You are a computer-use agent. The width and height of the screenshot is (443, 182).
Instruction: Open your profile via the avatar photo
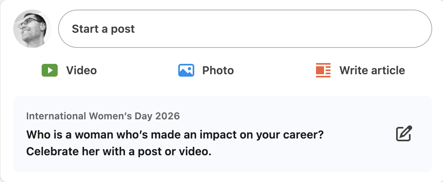pyautogui.click(x=32, y=29)
